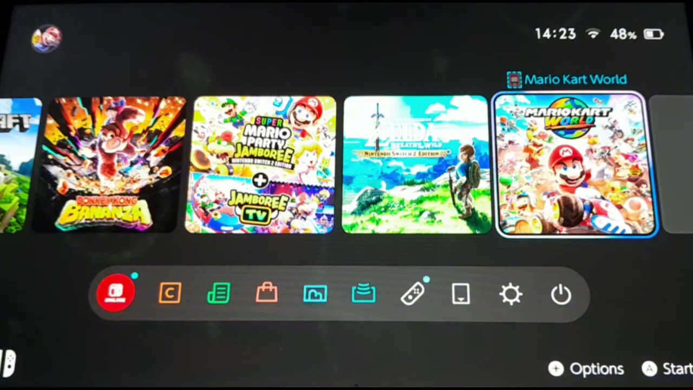Select Super Mario Party Jamboree tile
Image resolution: width=693 pixels, height=390 pixels.
[x=260, y=165]
